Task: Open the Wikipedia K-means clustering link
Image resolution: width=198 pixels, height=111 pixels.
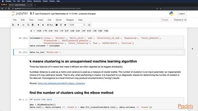Action: coord(61,83)
